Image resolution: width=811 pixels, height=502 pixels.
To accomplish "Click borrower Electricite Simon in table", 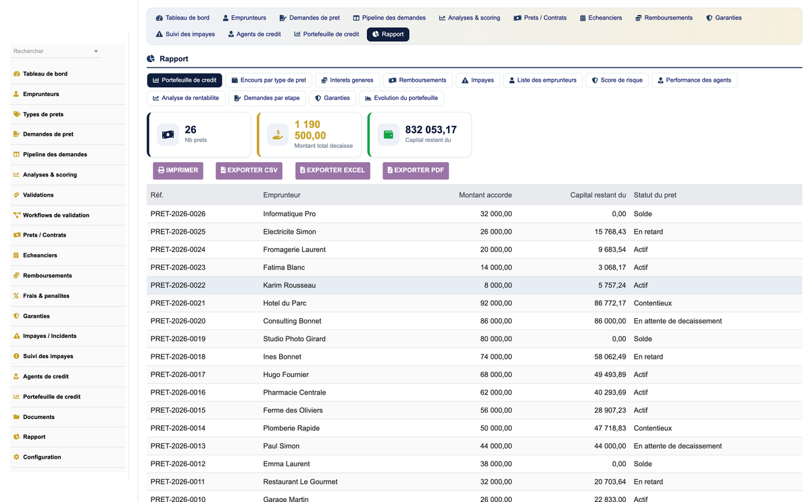I will click(x=289, y=232).
